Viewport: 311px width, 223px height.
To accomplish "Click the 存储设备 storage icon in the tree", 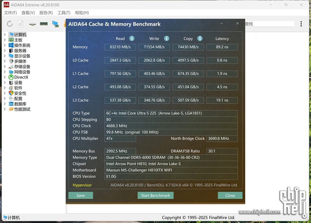I will [11, 67].
